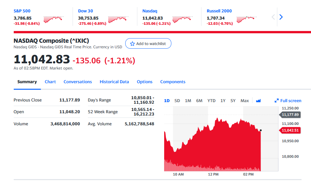Click the large price 11,042.83

point(42,59)
